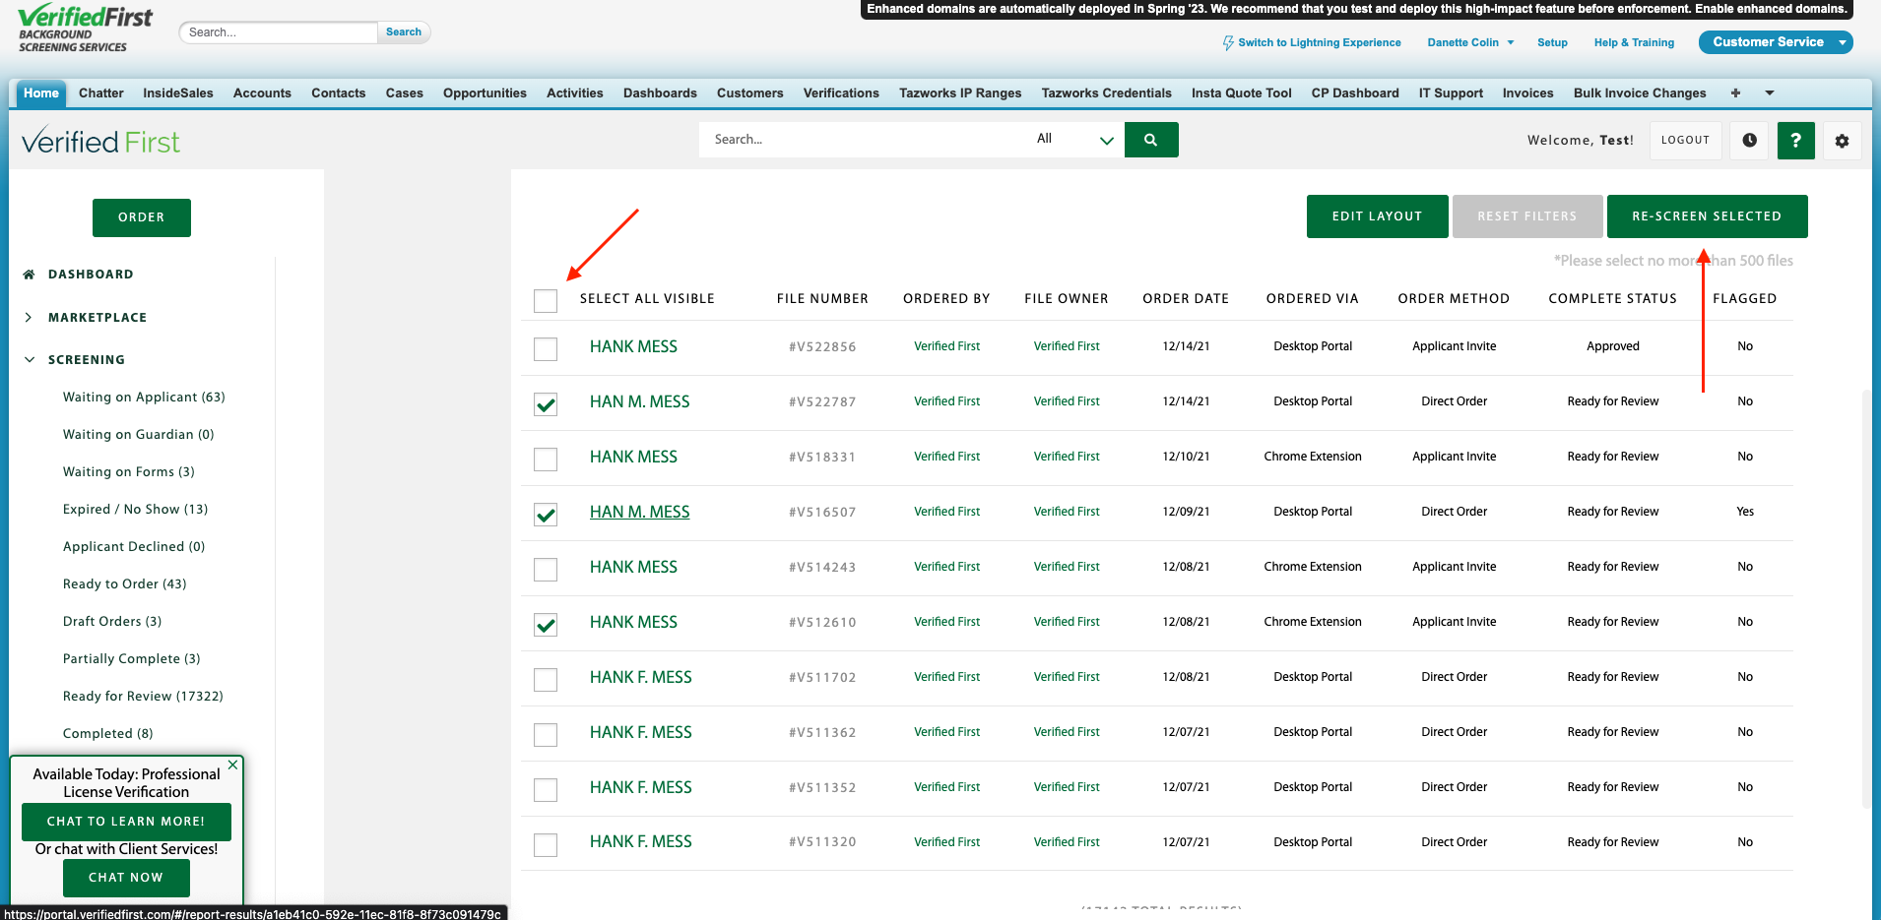Check the box for file #V514243
Image resolution: width=1881 pixels, height=920 pixels.
(546, 569)
